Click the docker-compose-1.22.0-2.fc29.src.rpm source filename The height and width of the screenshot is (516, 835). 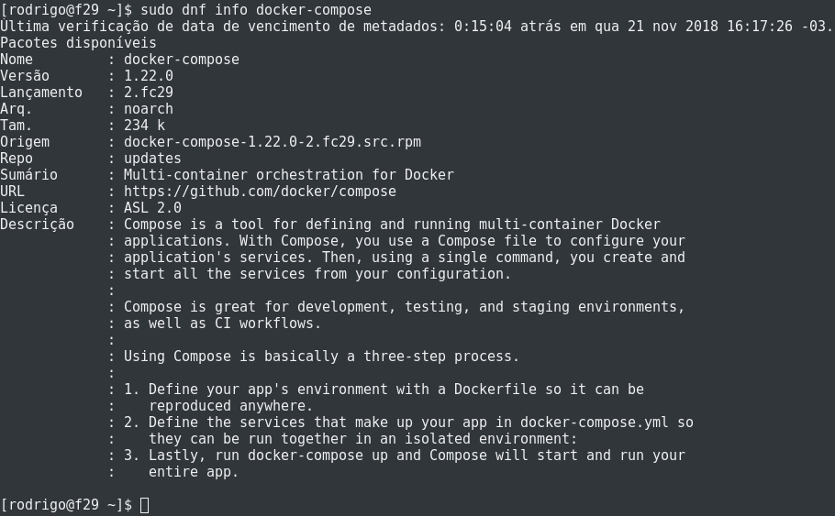point(273,142)
